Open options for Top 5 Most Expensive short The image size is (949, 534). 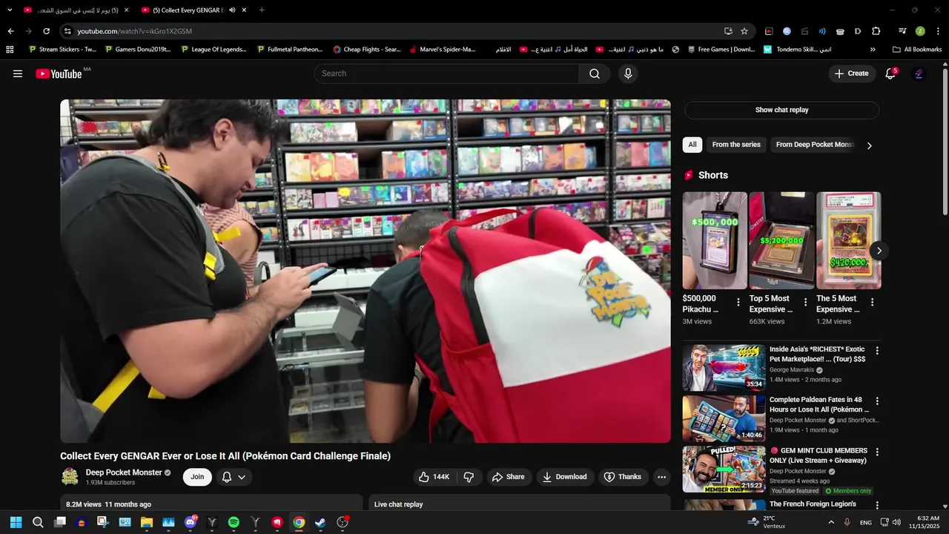point(804,303)
